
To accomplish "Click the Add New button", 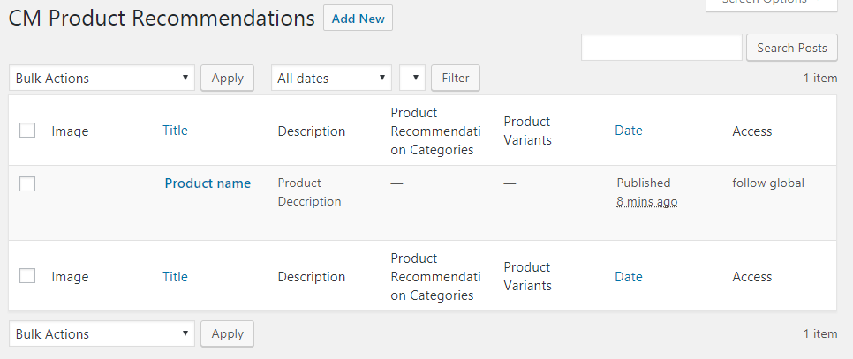I will coord(358,19).
